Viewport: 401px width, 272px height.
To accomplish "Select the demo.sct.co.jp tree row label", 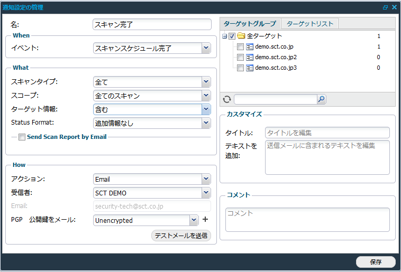I will pos(274,46).
